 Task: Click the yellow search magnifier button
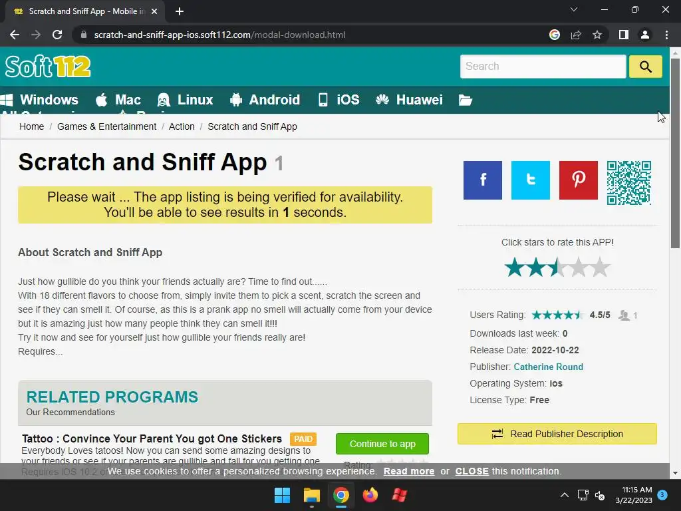click(x=645, y=67)
